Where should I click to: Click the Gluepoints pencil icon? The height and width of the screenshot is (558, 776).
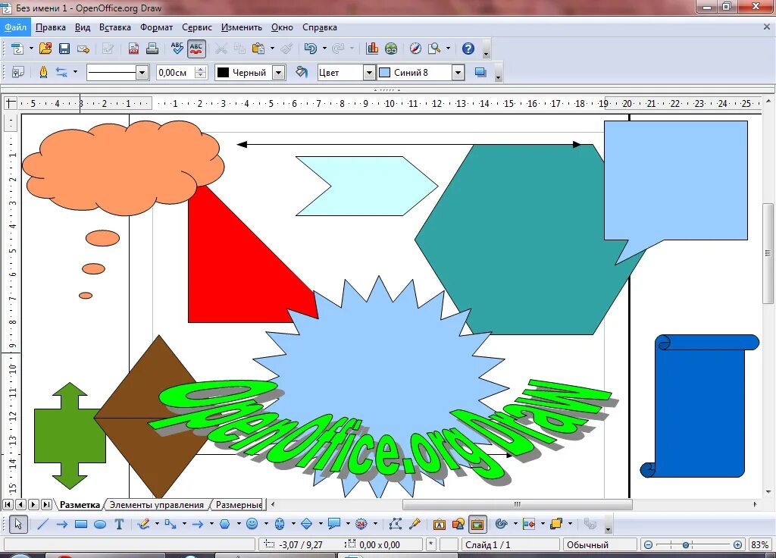415,524
